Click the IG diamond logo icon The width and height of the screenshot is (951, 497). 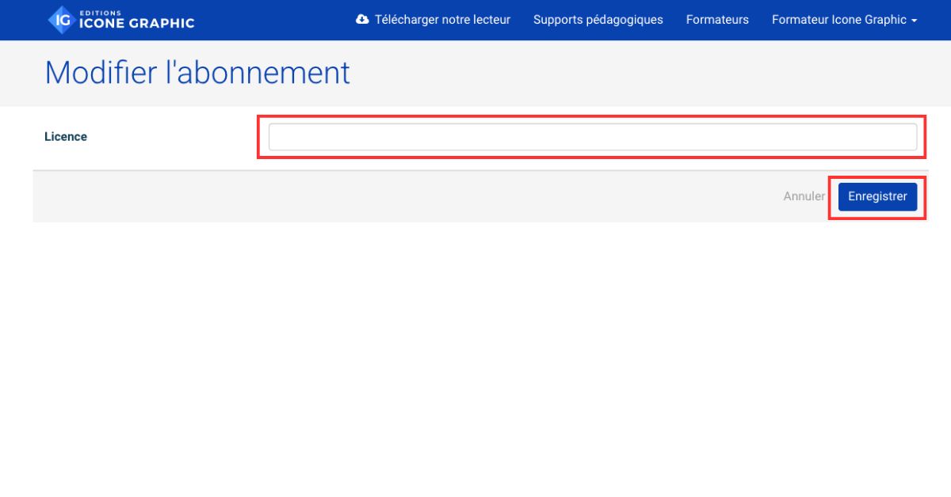[61, 20]
